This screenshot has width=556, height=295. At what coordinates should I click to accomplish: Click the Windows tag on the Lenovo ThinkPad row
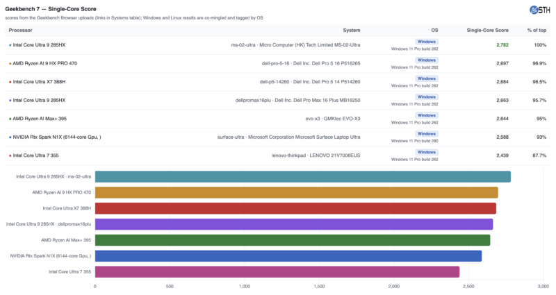click(x=426, y=152)
